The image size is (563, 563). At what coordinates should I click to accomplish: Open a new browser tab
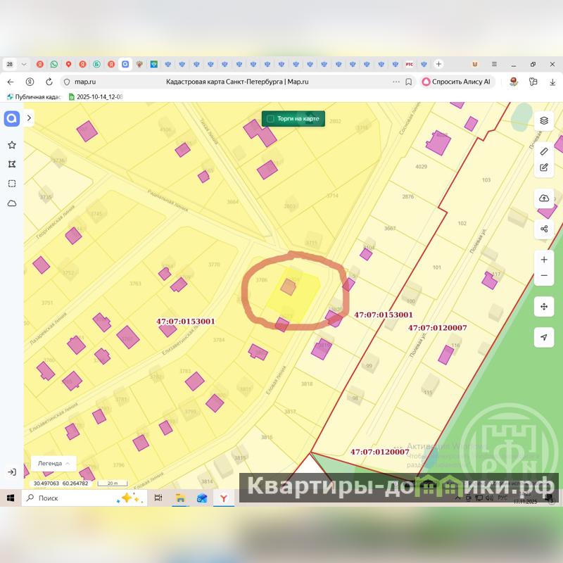(438, 64)
